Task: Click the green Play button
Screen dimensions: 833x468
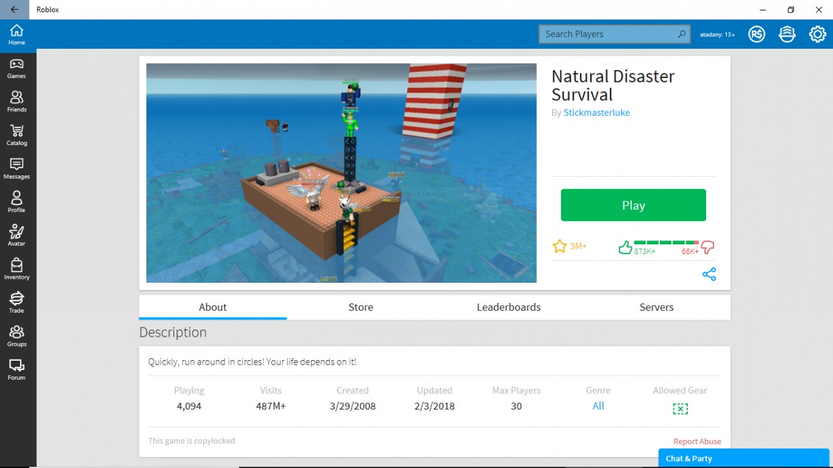Action: click(633, 205)
